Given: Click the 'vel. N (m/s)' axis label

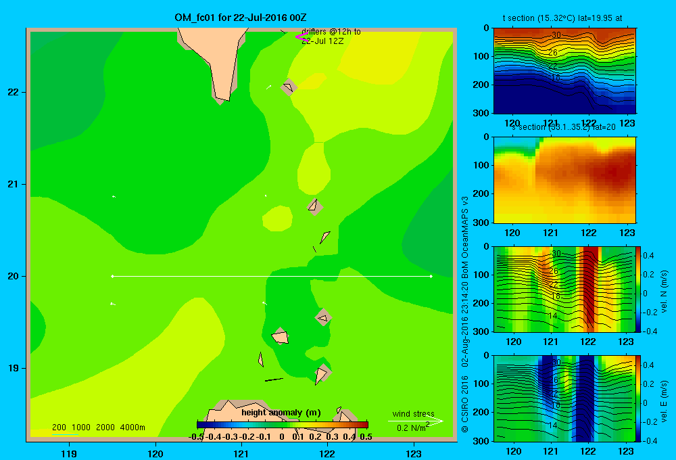Looking at the screenshot, I should coord(664,292).
